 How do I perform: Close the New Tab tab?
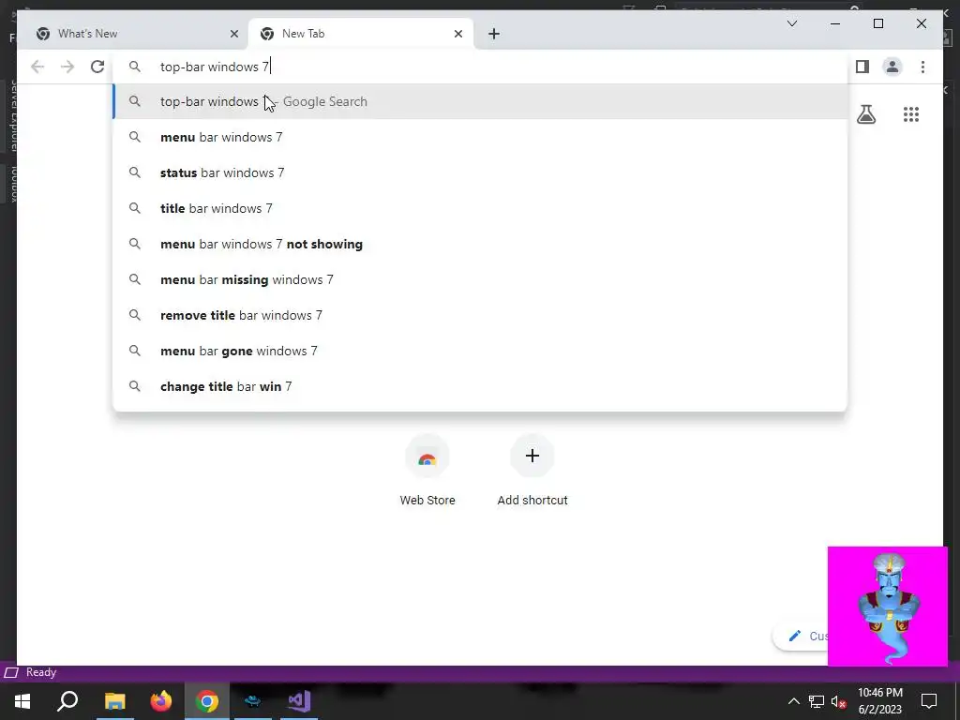[457, 34]
